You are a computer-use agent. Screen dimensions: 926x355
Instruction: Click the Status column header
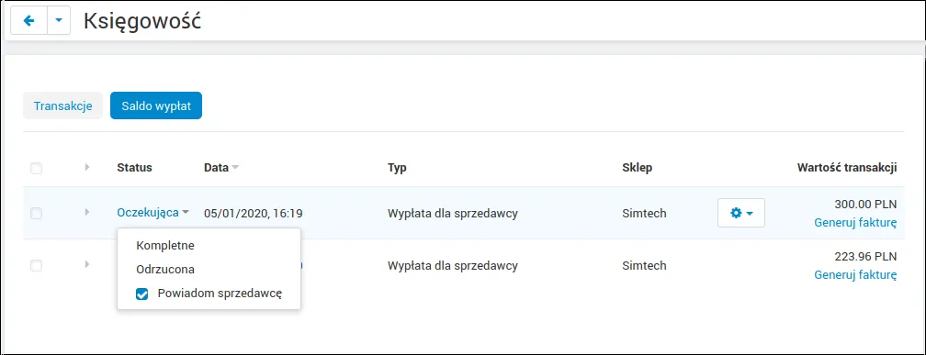click(135, 168)
